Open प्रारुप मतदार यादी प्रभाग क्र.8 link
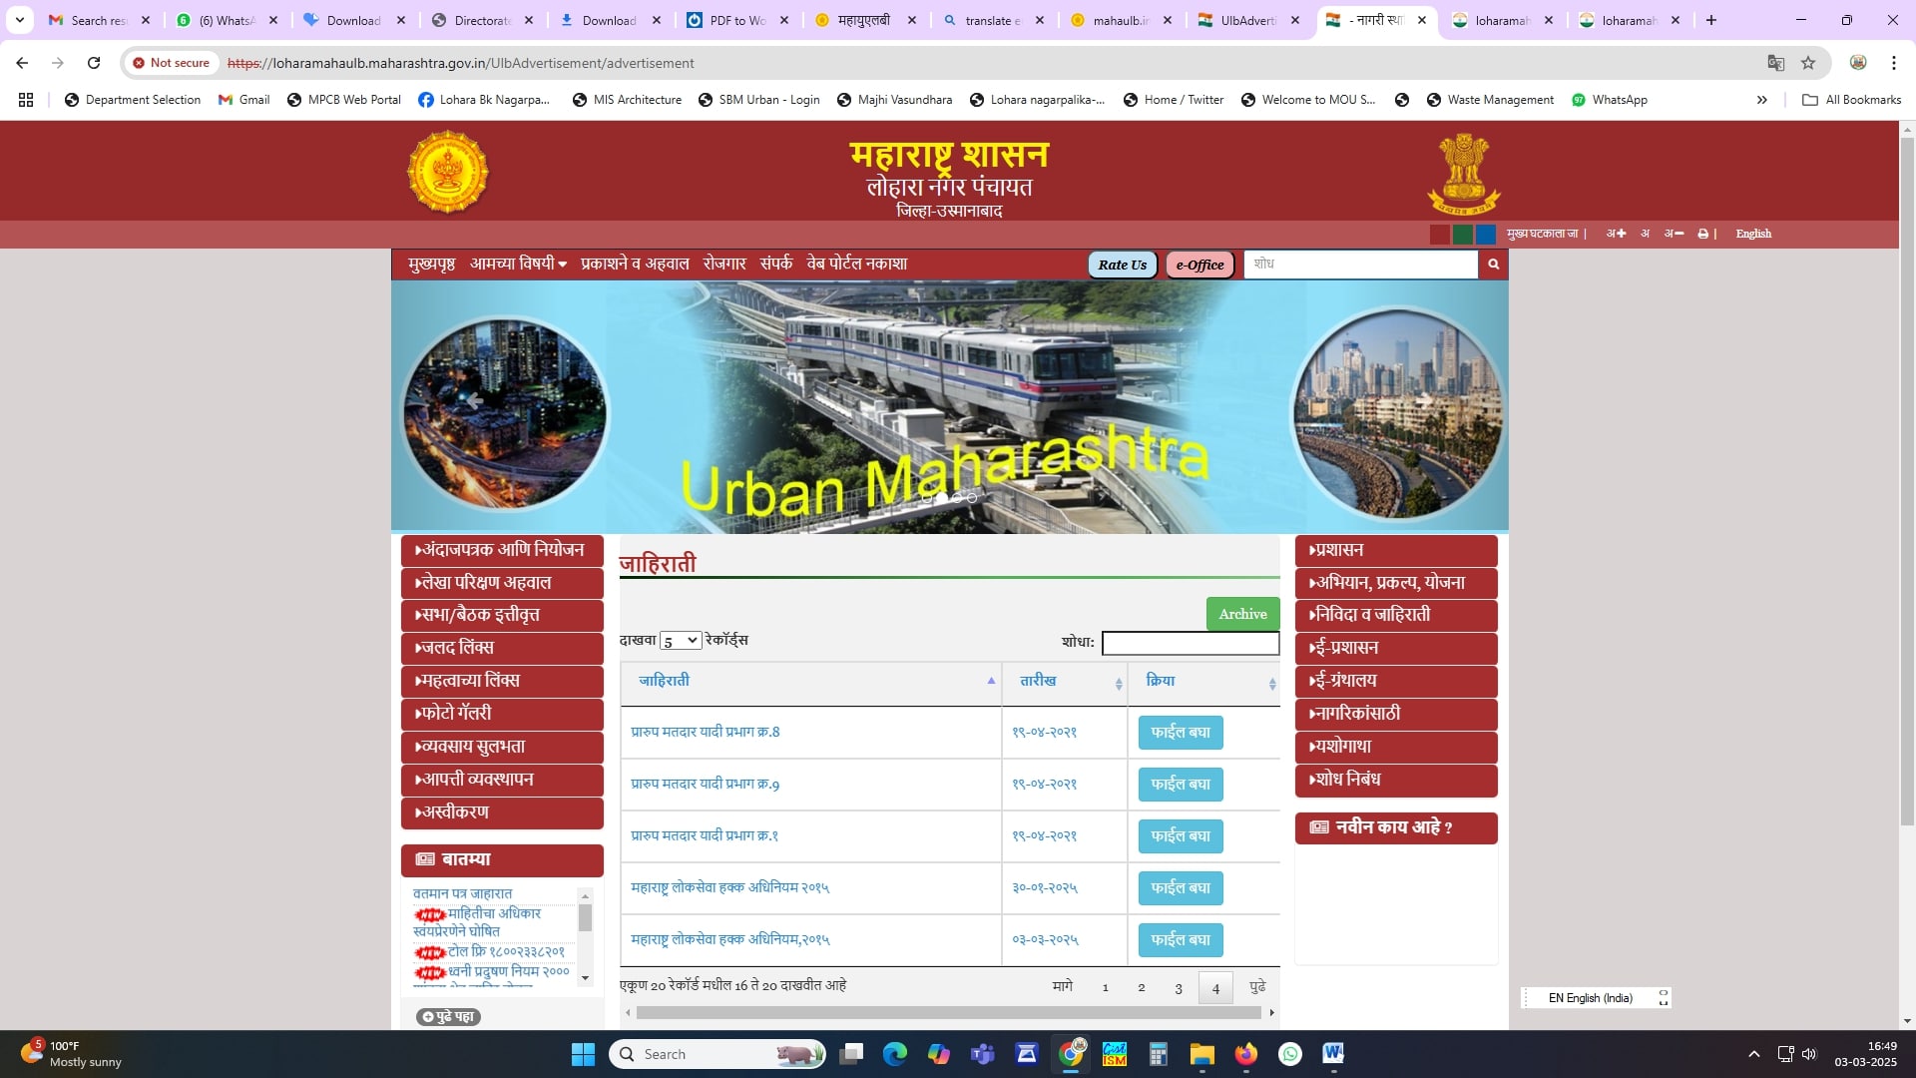The height and width of the screenshot is (1078, 1916). tap(705, 732)
